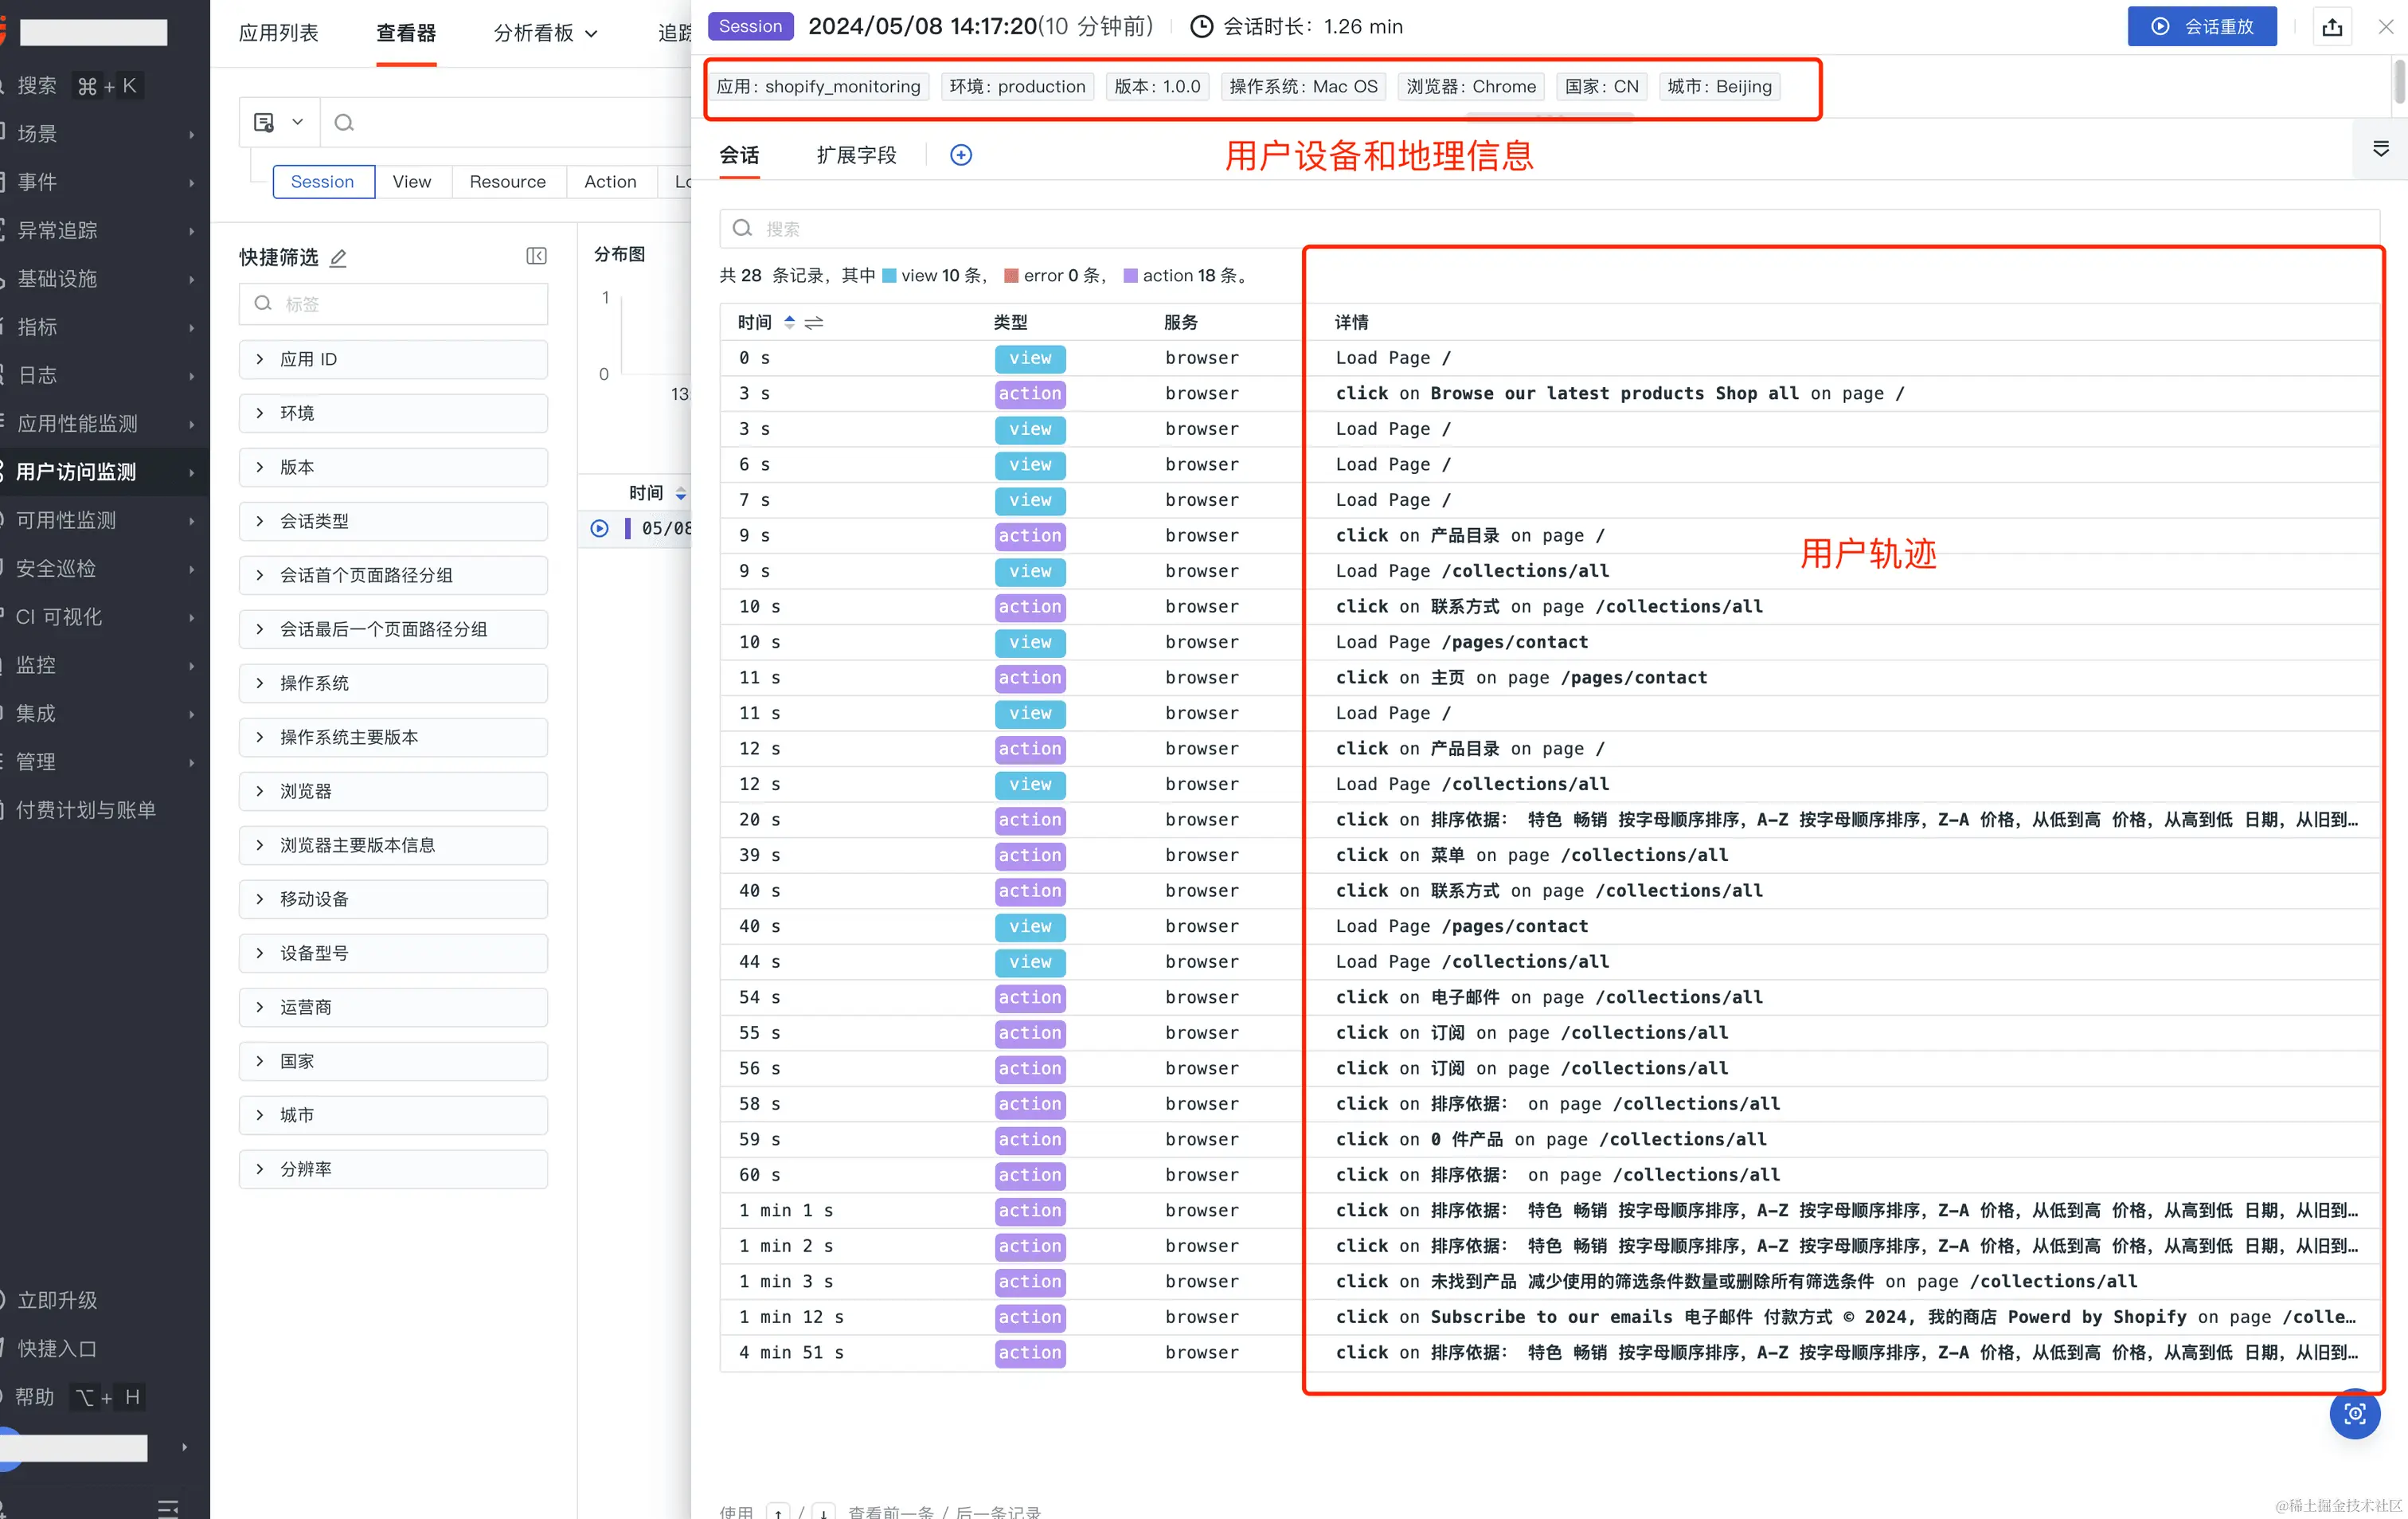Open 用户访问监测 in the sidebar
This screenshot has width=2408, height=1519.
click(x=77, y=472)
